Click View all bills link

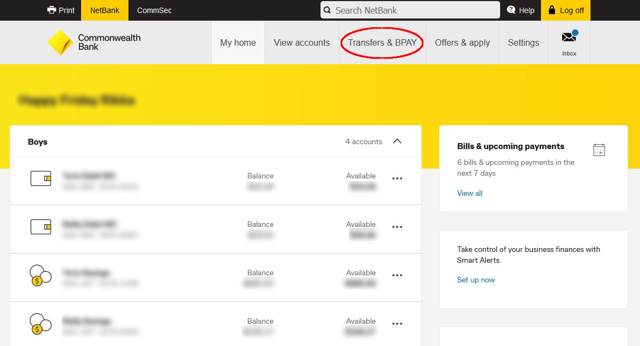click(x=470, y=193)
